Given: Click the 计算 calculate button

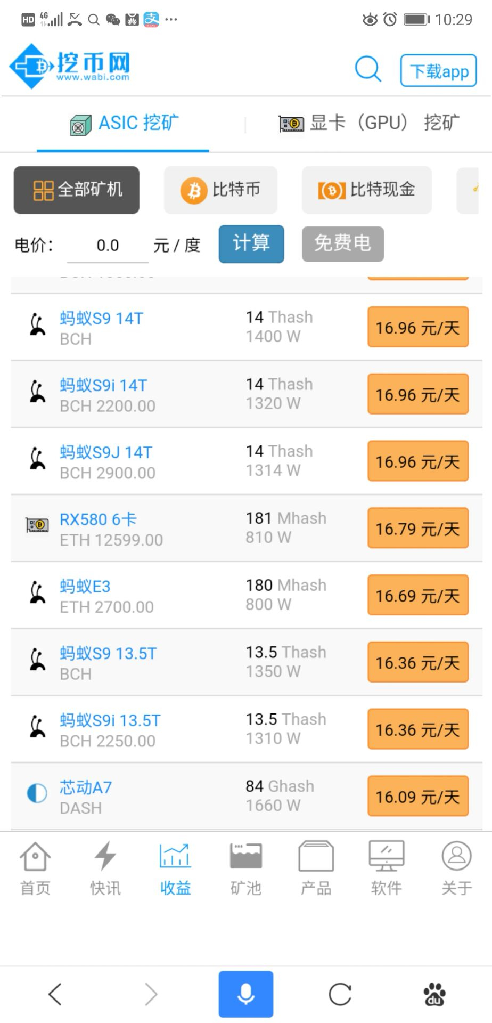Looking at the screenshot, I should [x=251, y=243].
